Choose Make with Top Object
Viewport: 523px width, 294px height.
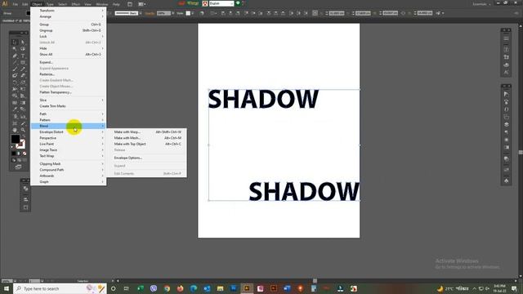pos(147,144)
